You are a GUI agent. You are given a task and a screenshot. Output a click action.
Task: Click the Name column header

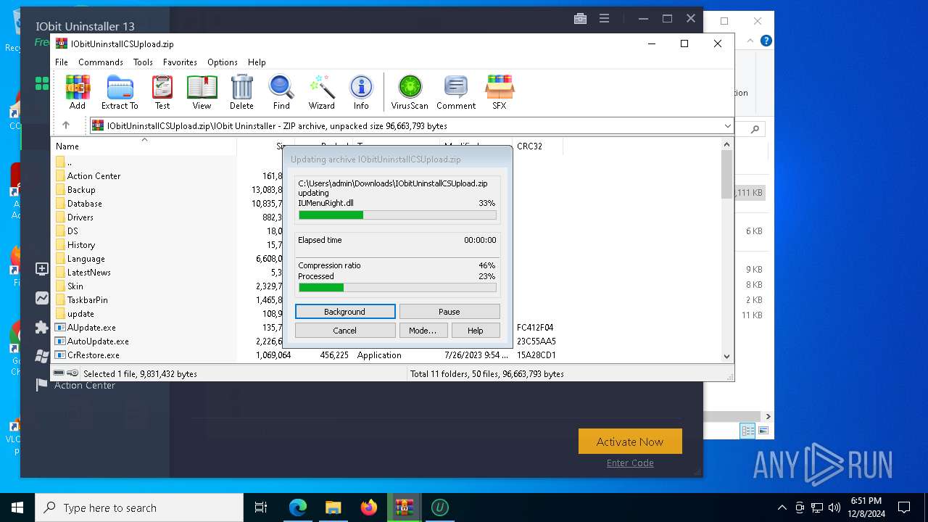click(x=145, y=146)
